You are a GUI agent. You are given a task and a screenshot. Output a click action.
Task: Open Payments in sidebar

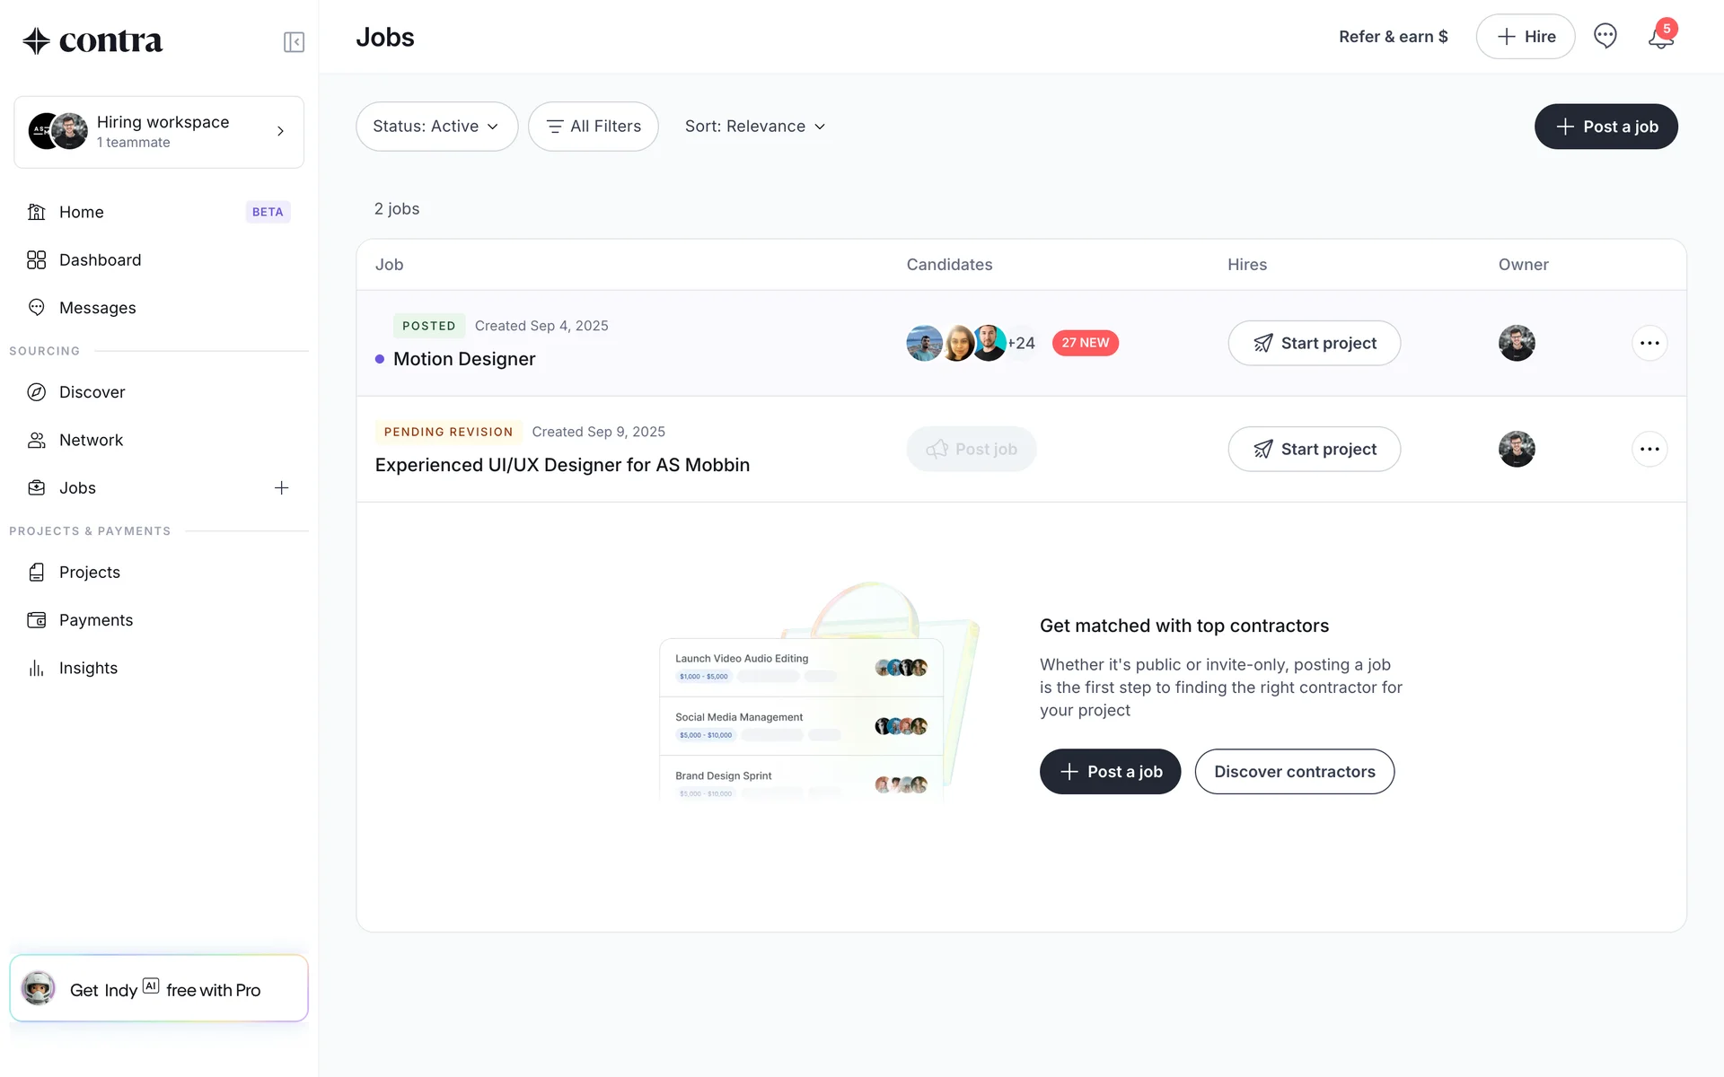coord(95,620)
